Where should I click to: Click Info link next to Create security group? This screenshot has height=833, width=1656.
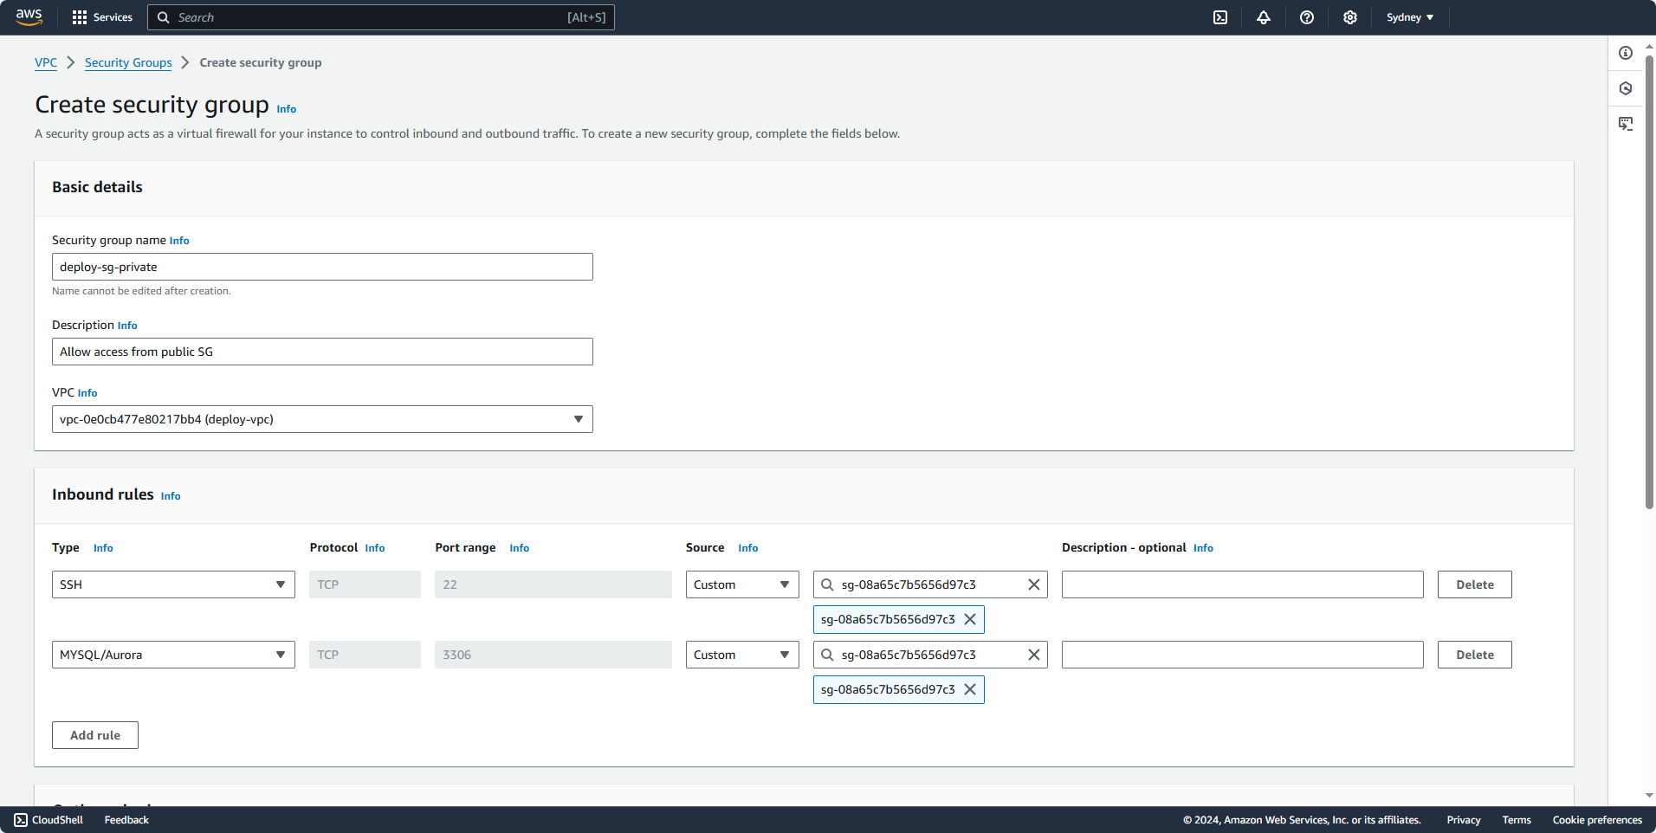click(287, 109)
